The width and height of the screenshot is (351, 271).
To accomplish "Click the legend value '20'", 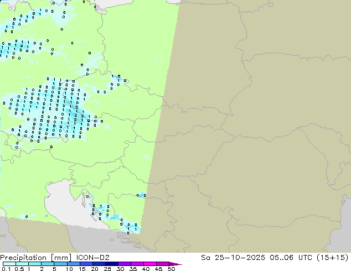I will tap(95, 269).
